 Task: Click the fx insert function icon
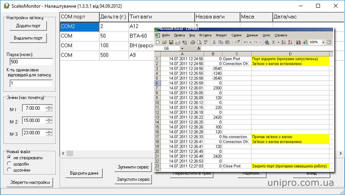[x=199, y=48]
